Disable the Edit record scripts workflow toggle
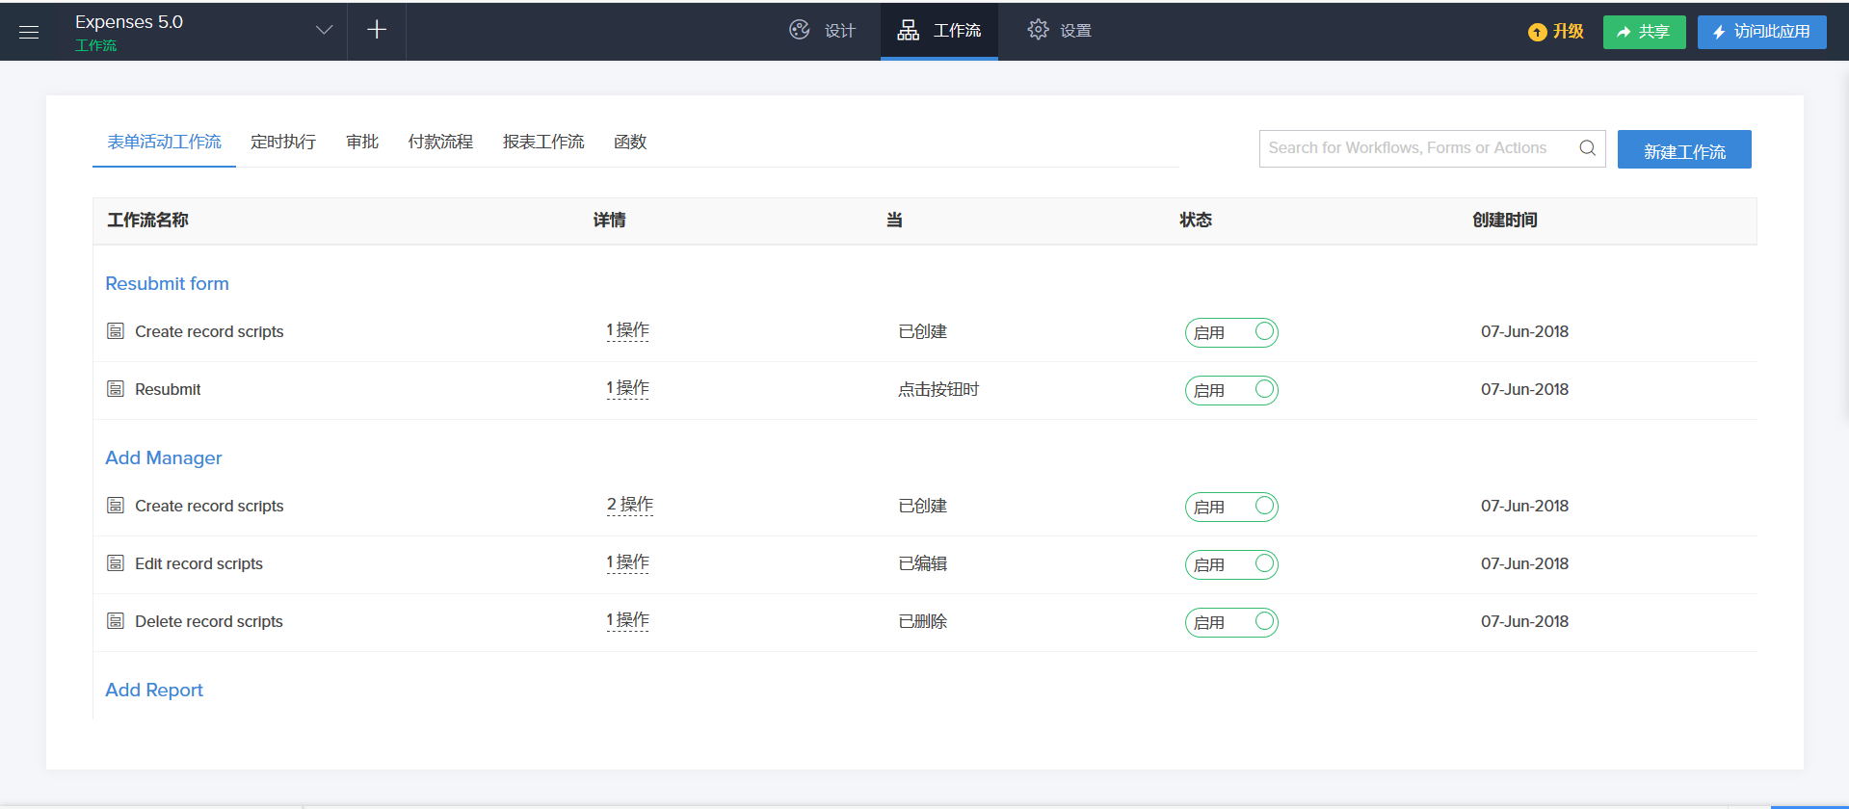The width and height of the screenshot is (1849, 809). coord(1231,564)
